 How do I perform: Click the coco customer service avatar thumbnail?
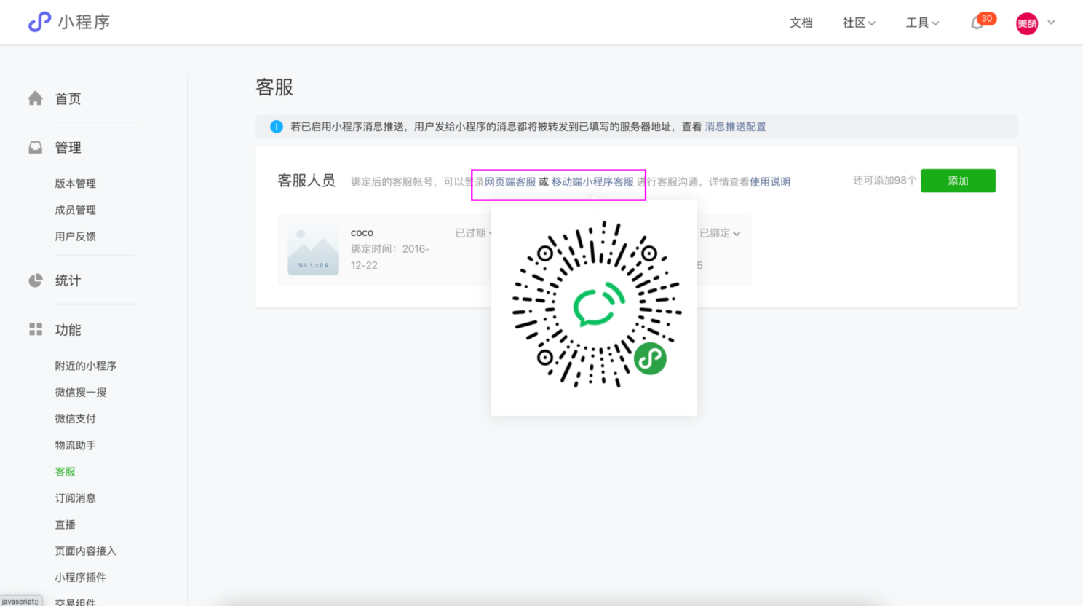click(313, 250)
